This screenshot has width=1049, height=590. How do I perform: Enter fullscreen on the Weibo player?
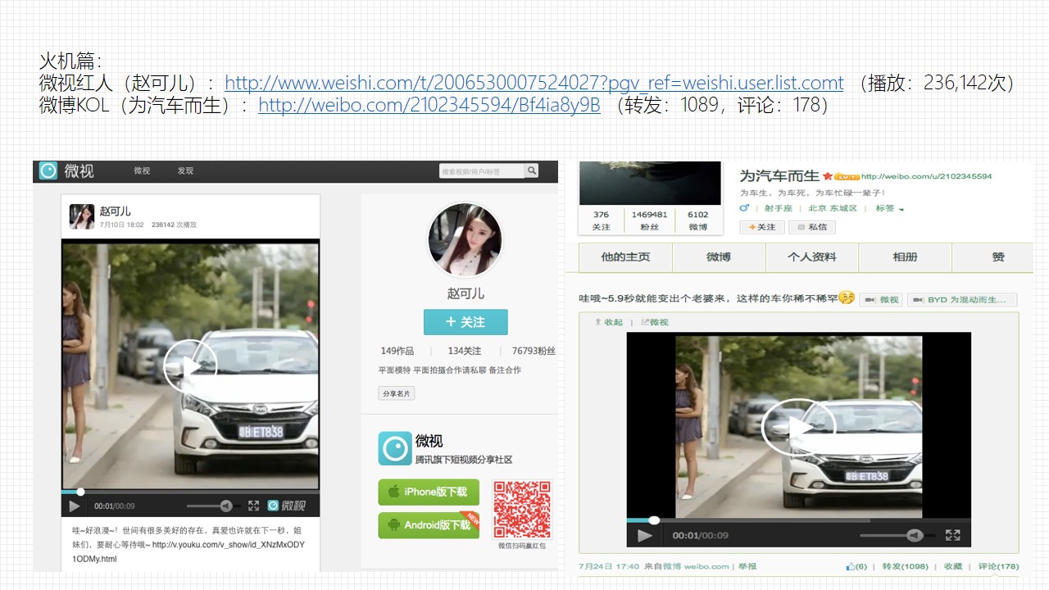tap(952, 535)
